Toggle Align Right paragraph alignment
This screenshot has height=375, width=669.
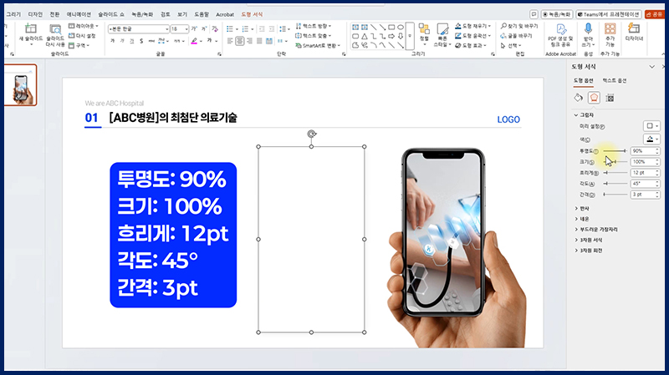pyautogui.click(x=249, y=41)
